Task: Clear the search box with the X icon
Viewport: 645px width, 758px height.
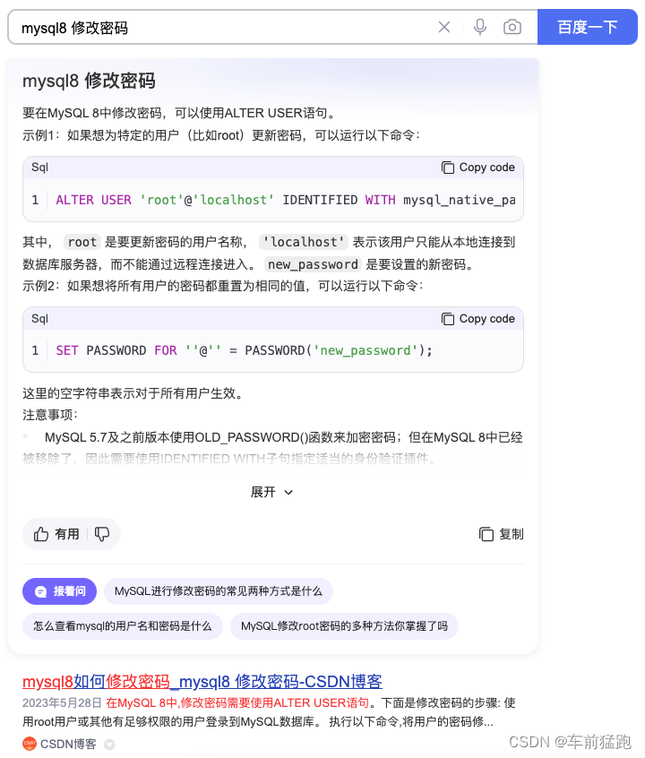Action: coord(443,27)
